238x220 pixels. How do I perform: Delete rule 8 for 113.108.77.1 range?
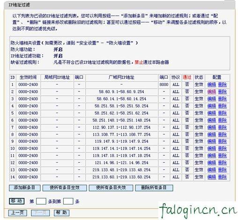(x=223, y=135)
